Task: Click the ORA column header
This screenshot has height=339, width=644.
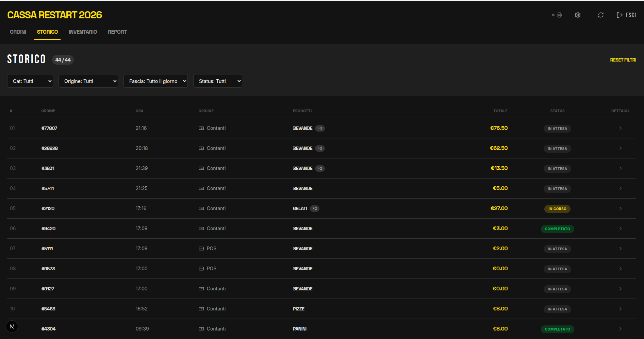Action: (139, 111)
